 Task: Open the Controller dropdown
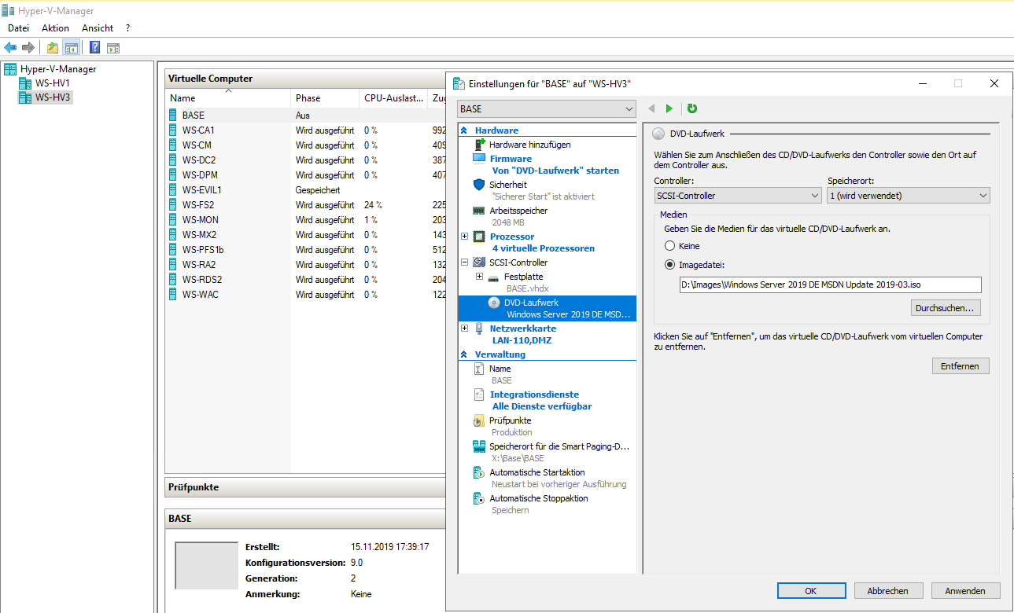[738, 196]
